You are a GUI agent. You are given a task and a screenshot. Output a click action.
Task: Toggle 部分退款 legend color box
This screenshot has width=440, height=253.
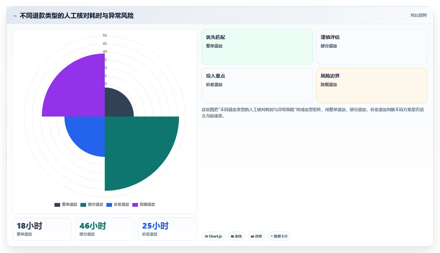point(83,205)
